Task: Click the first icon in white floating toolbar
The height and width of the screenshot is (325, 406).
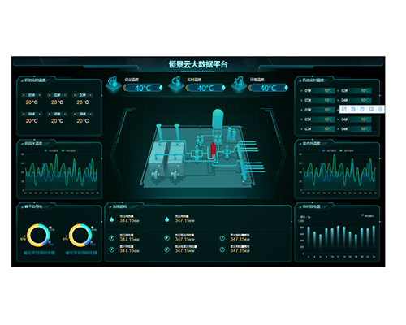Action: point(344,109)
